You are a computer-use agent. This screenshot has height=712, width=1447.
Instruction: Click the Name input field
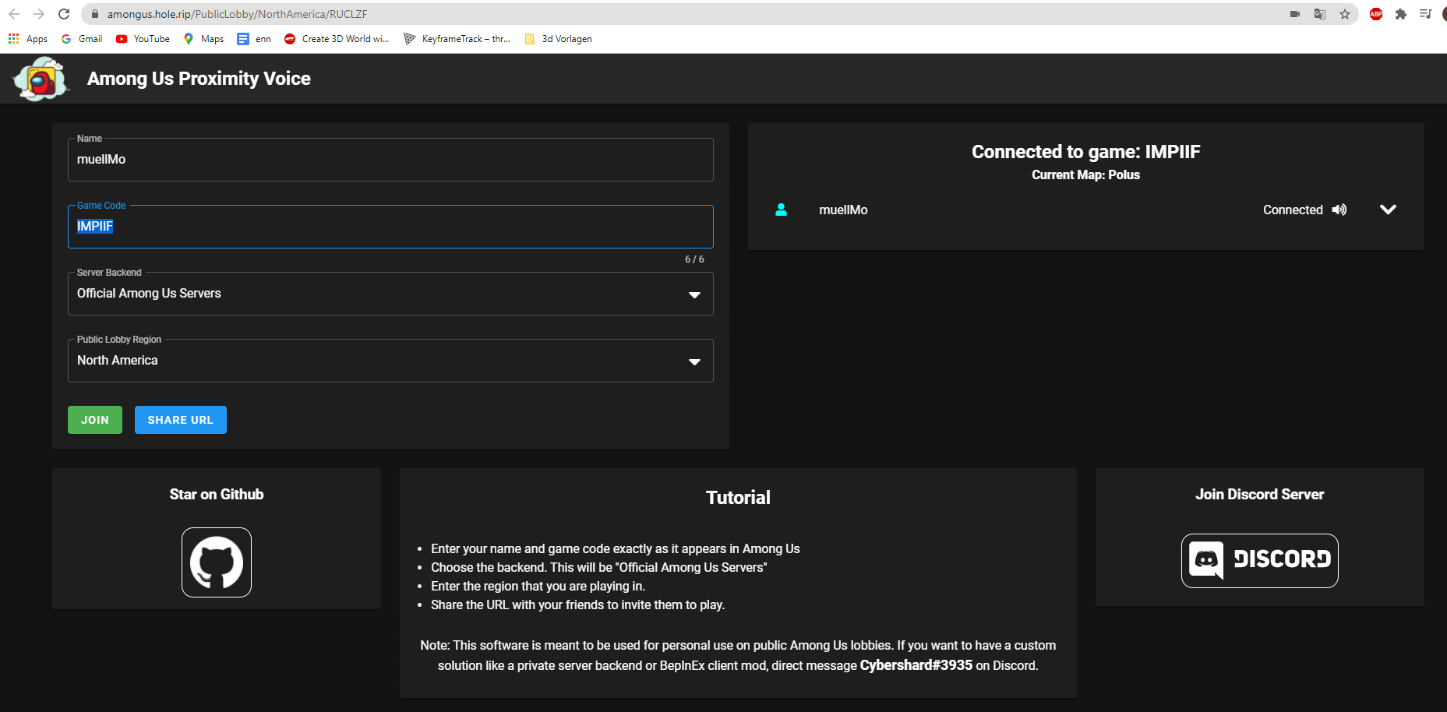click(x=390, y=160)
